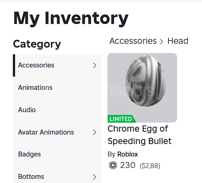The width and height of the screenshot is (202, 183).
Task: Click the My Inventory page heading
Action: pyautogui.click(x=71, y=18)
